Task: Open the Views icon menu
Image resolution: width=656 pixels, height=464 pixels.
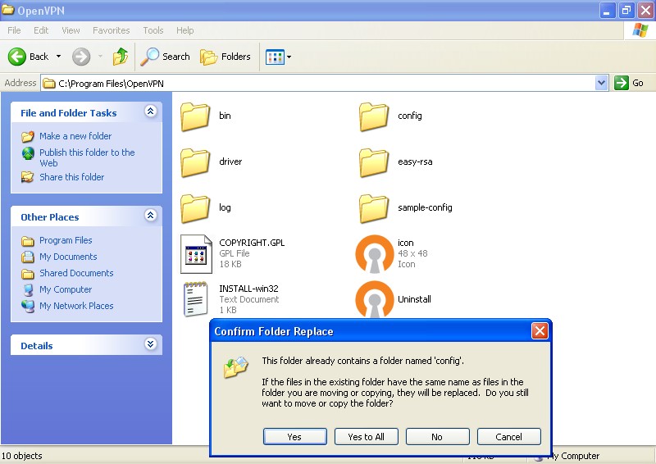Action: 278,57
